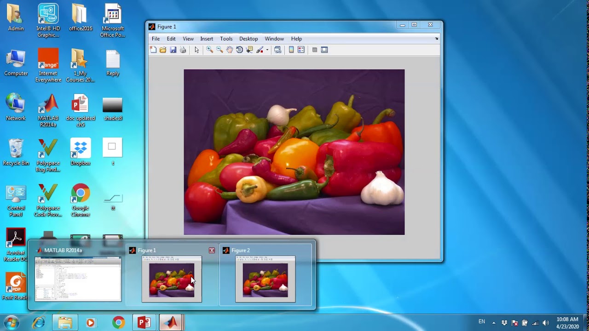The width and height of the screenshot is (589, 331).
Task: Print the figure with the printer icon
Action: point(183,50)
